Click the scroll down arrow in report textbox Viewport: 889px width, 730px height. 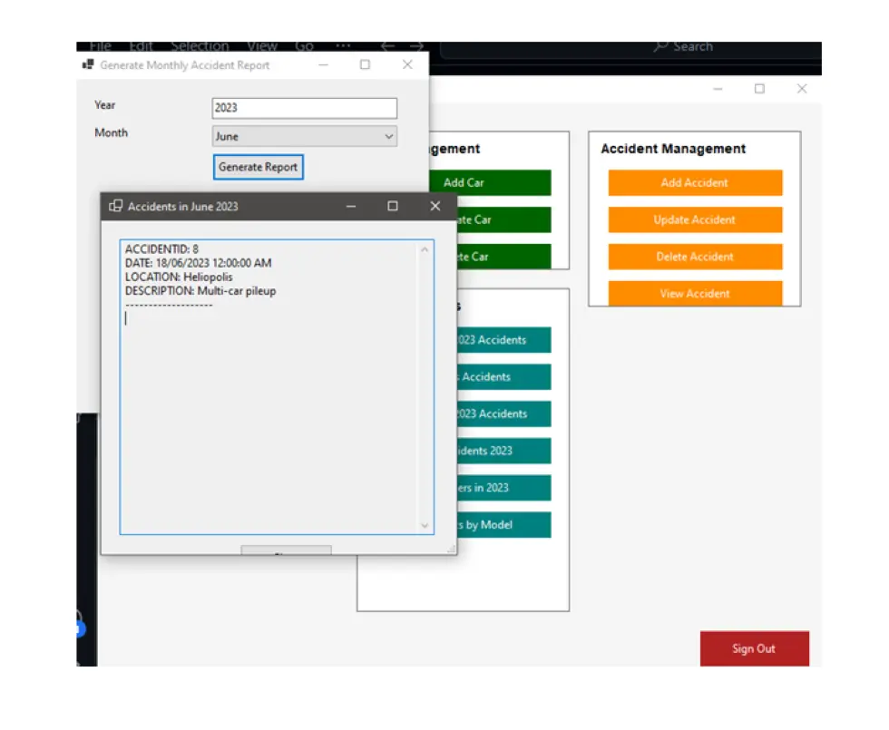tap(425, 525)
